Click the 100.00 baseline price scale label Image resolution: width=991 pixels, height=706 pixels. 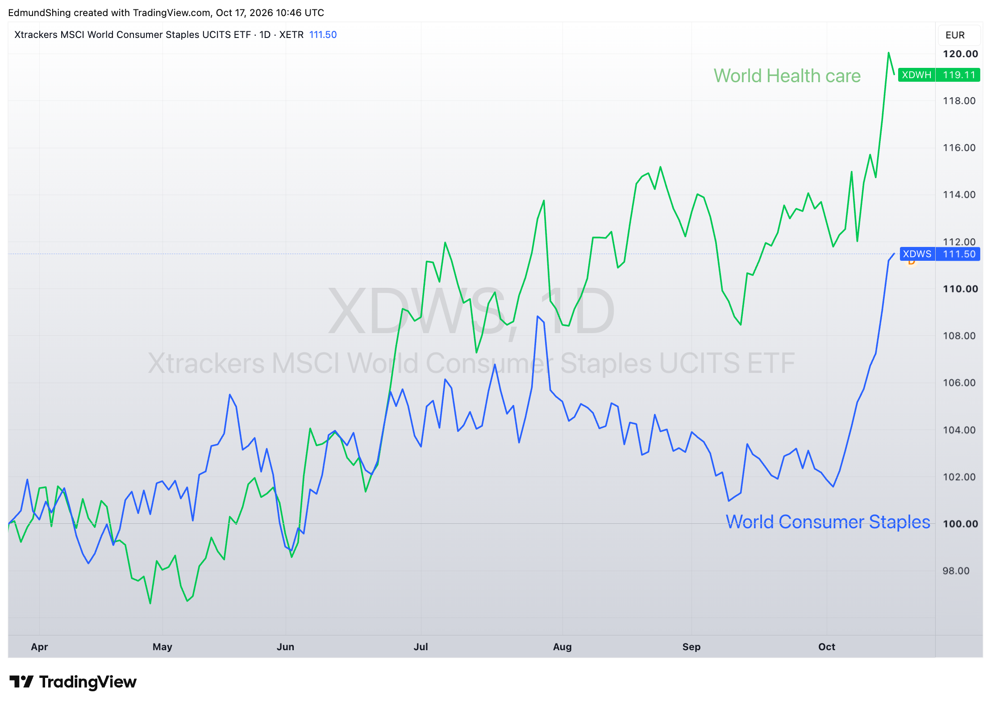(960, 523)
